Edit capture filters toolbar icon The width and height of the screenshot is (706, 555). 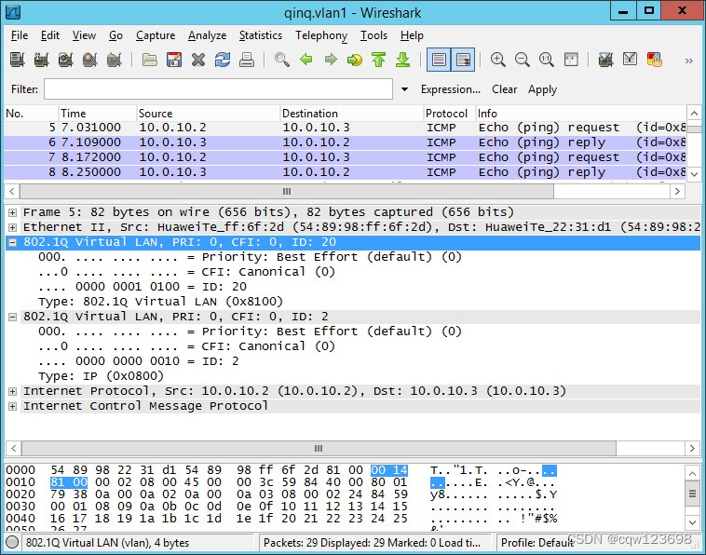pyautogui.click(x=606, y=60)
